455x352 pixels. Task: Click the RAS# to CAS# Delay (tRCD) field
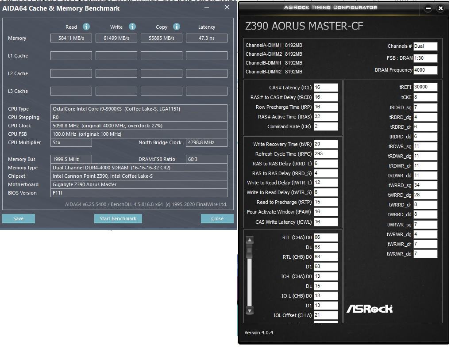point(326,97)
